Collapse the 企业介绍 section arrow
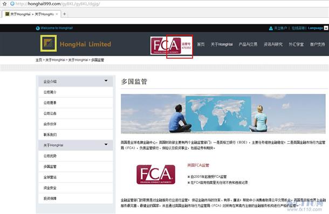329x214 pixels. pyautogui.click(x=106, y=81)
